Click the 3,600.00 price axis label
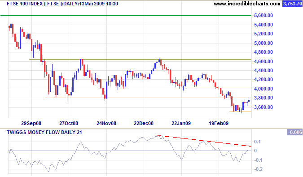The width and height of the screenshot is (303, 177). click(x=263, y=107)
